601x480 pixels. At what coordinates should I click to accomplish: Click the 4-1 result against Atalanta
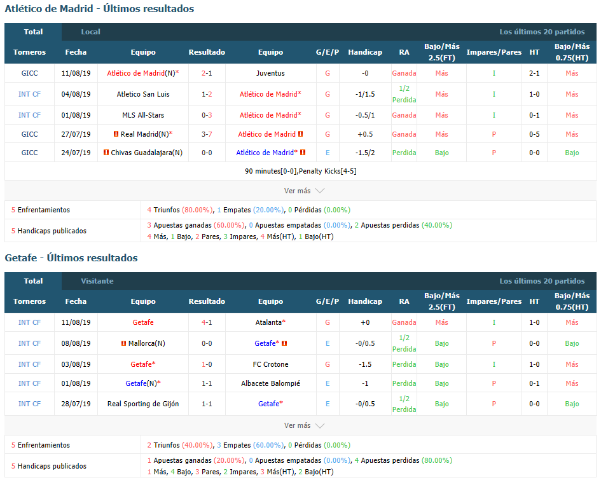coord(207,322)
